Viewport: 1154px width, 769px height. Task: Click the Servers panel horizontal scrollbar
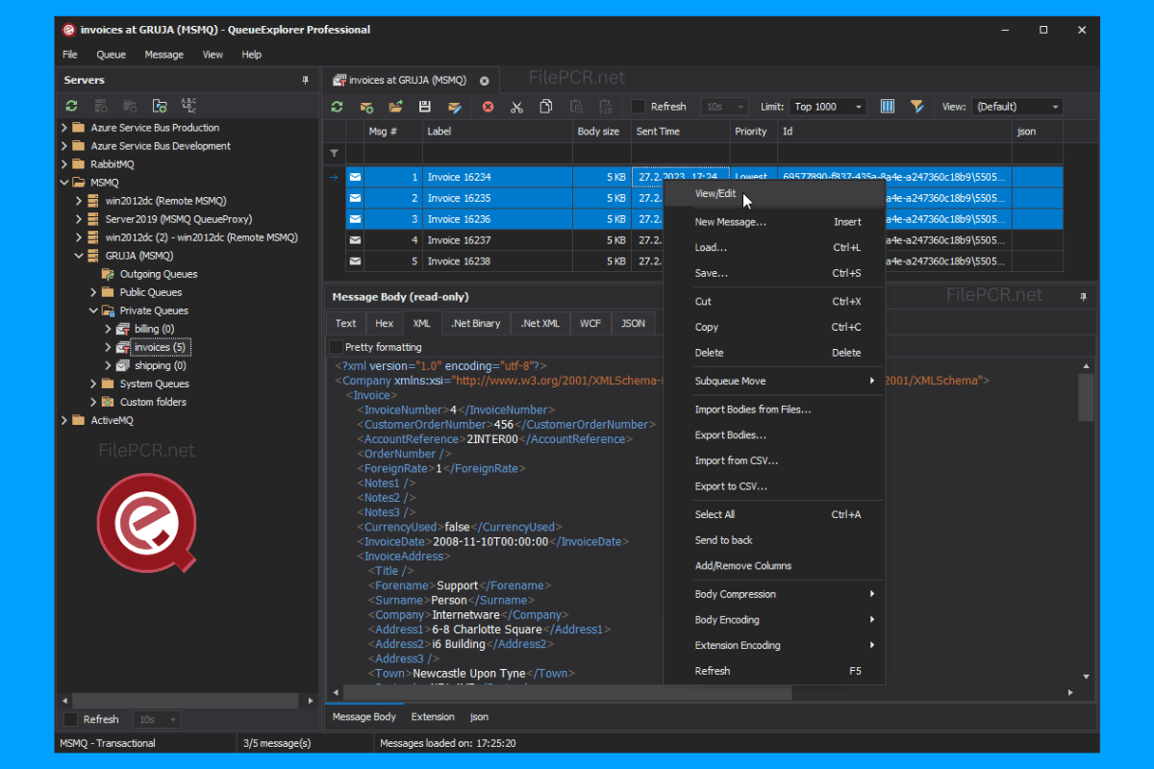pyautogui.click(x=187, y=700)
